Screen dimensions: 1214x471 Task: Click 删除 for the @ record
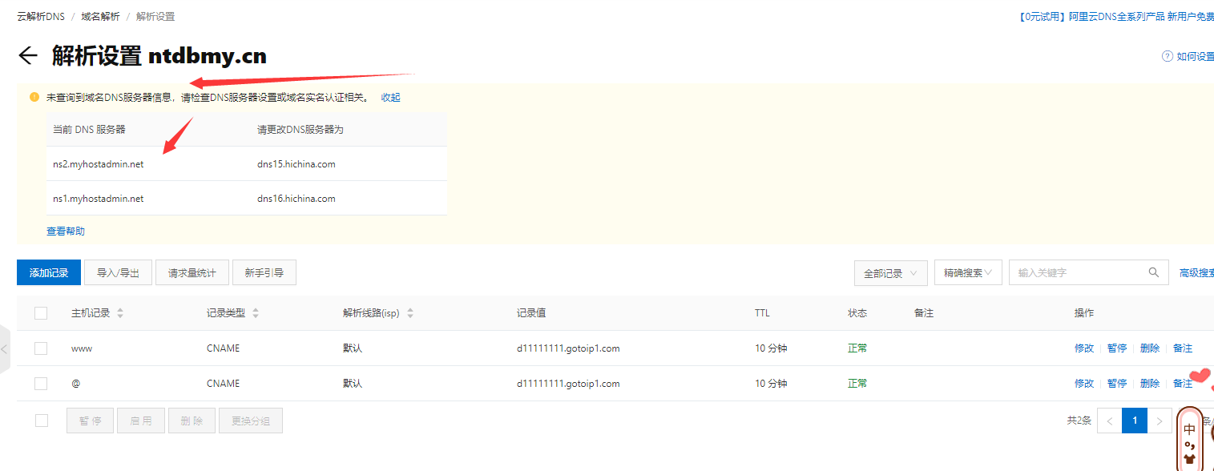tap(1149, 384)
